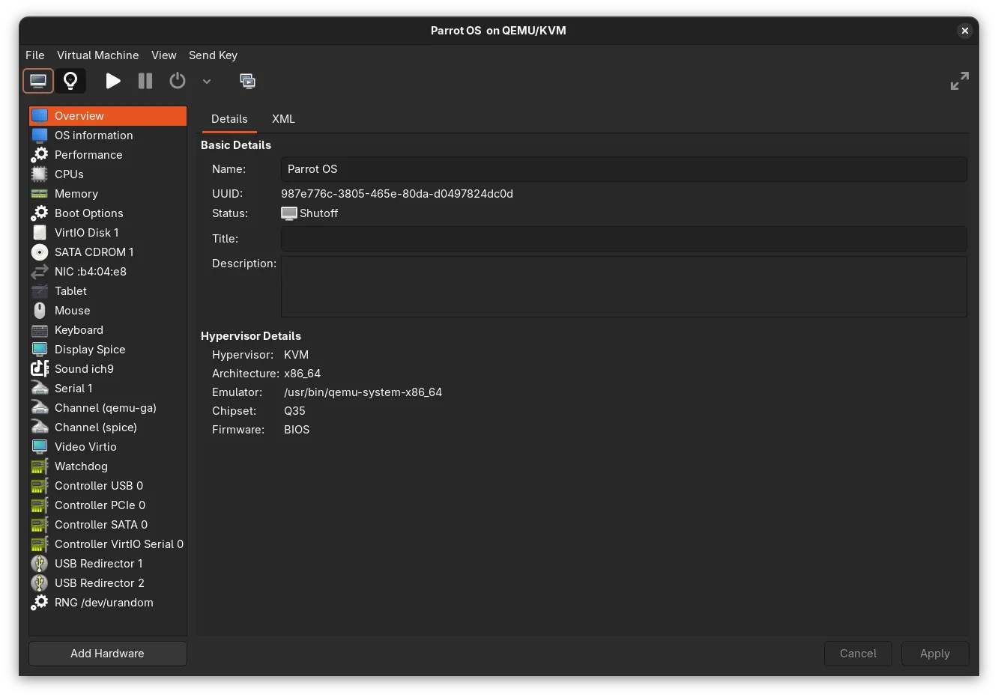Open the manage VM snapshots view

[247, 81]
